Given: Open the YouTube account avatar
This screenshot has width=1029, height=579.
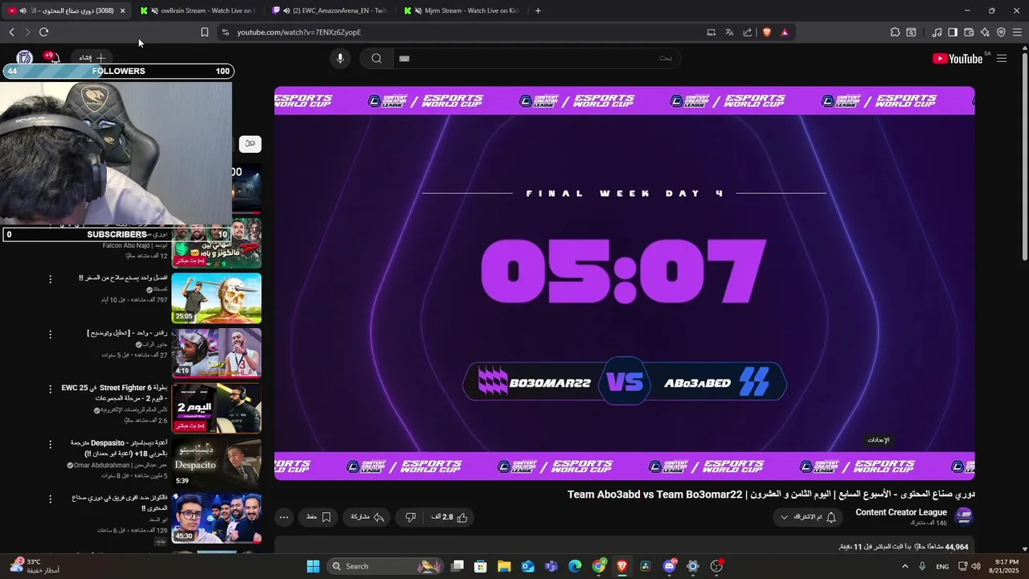Looking at the screenshot, I should point(24,58).
